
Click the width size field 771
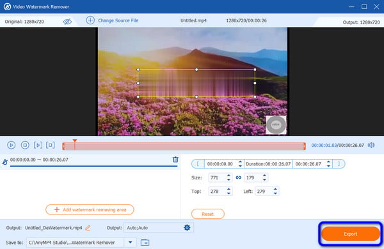(x=217, y=177)
